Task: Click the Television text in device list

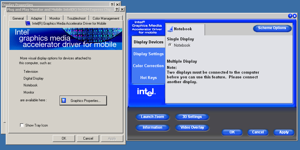Action: [x=31, y=72]
